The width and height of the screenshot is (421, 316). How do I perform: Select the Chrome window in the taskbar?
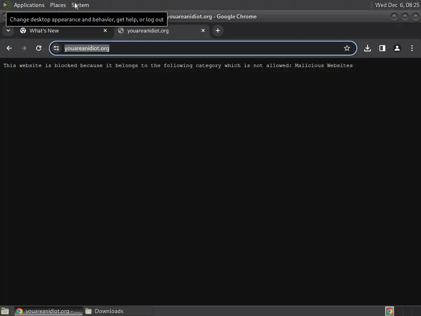point(49,311)
